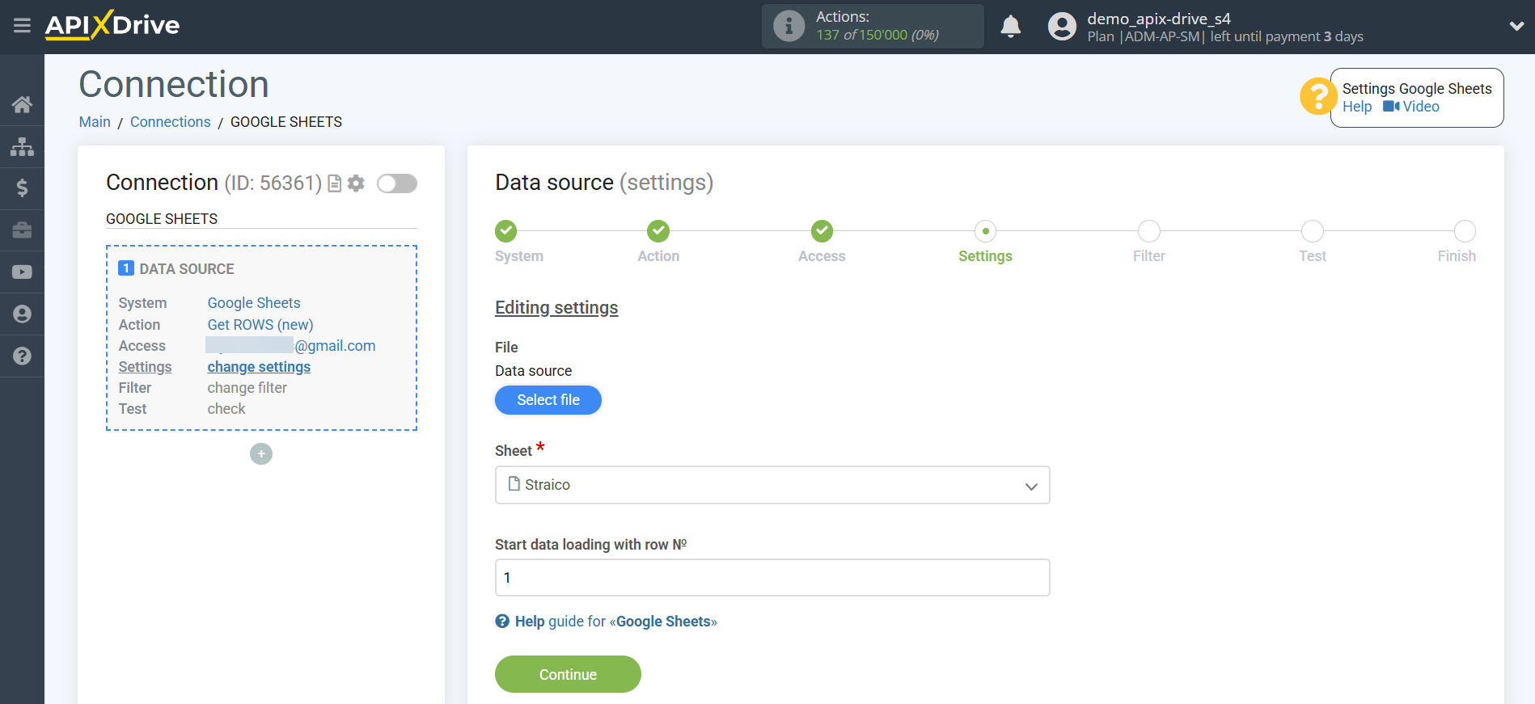
Task: Click the connection settings gear icon
Action: pos(356,183)
